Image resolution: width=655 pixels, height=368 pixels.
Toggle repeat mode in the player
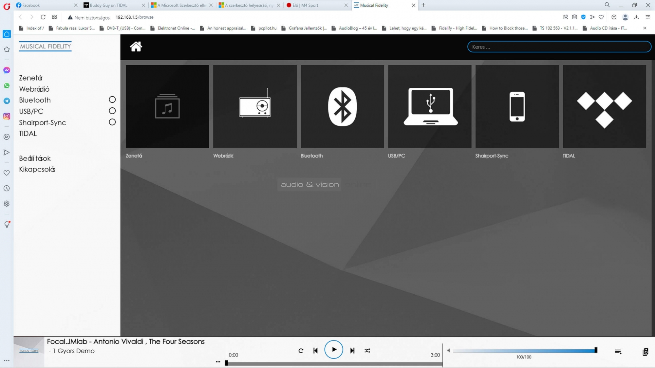[301, 351]
